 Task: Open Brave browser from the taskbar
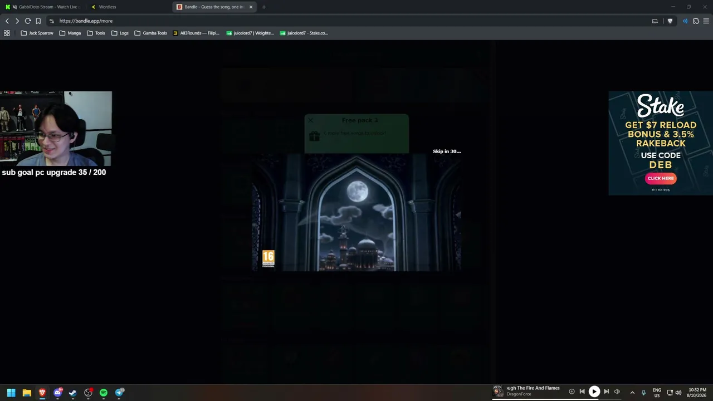coord(42,393)
